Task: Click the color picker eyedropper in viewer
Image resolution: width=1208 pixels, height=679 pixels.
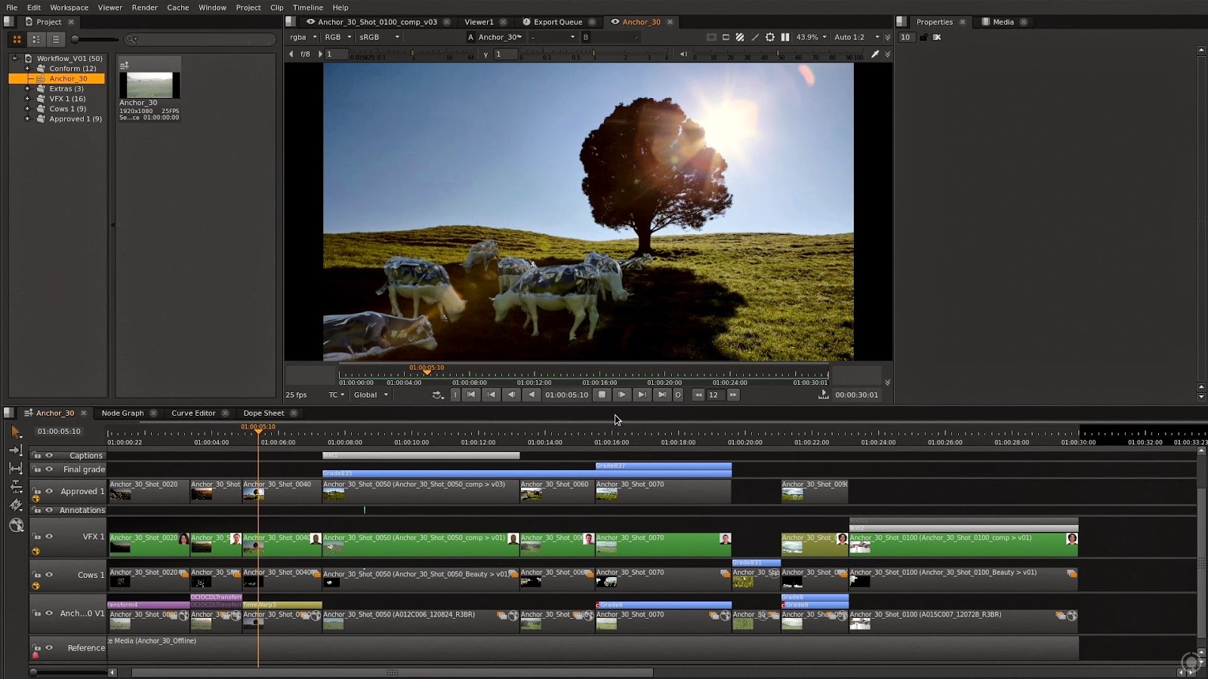Action: pyautogui.click(x=875, y=54)
